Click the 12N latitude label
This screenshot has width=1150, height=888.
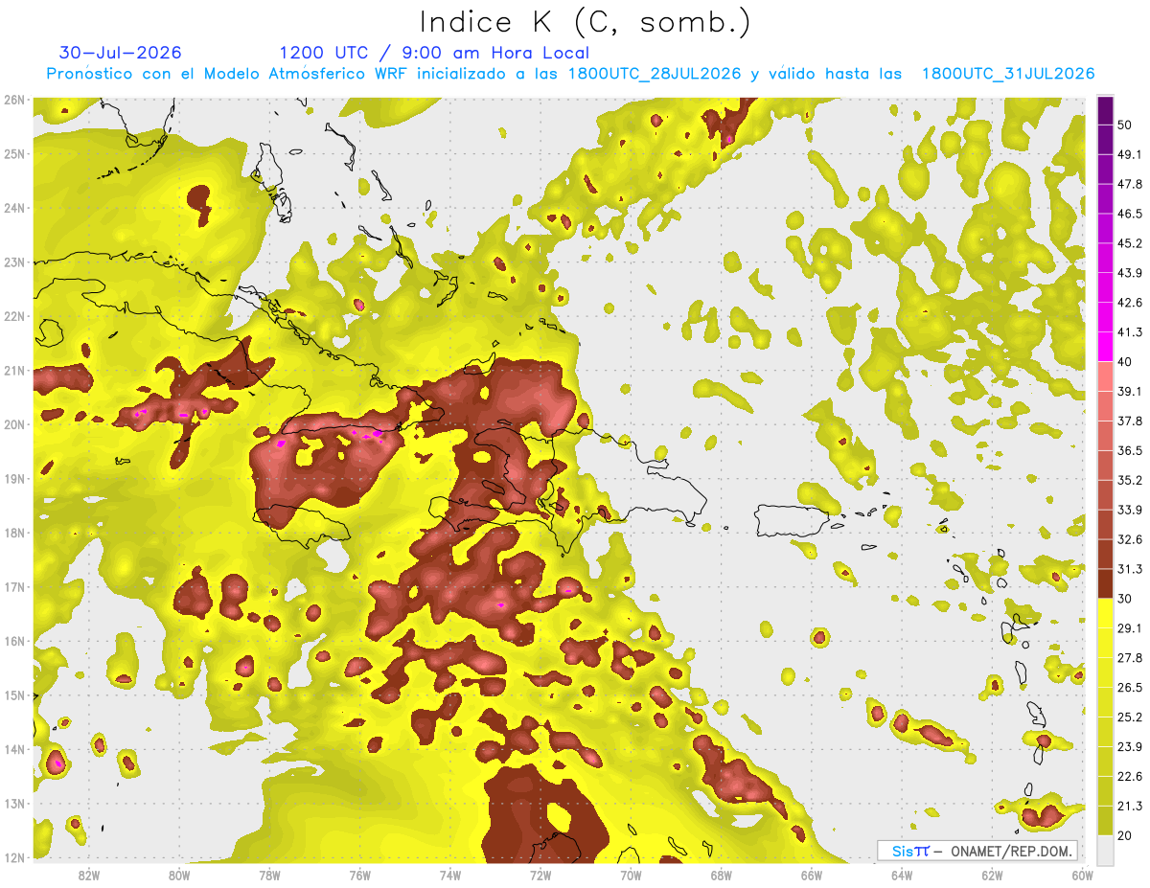(14, 857)
